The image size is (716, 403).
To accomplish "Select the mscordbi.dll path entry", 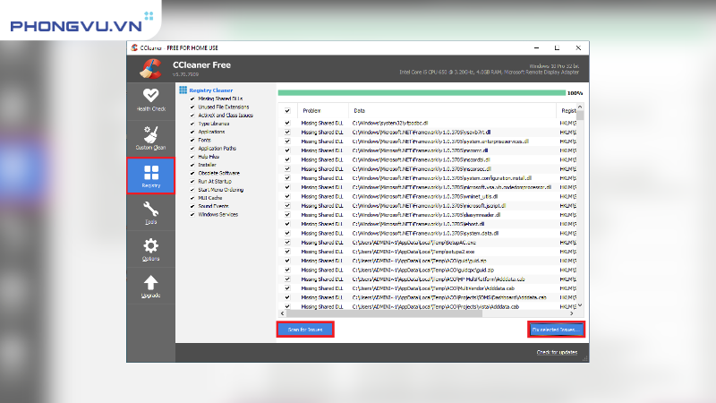I will point(421,160).
